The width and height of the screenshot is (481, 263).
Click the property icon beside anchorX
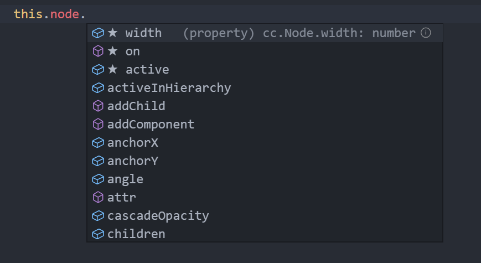point(98,143)
